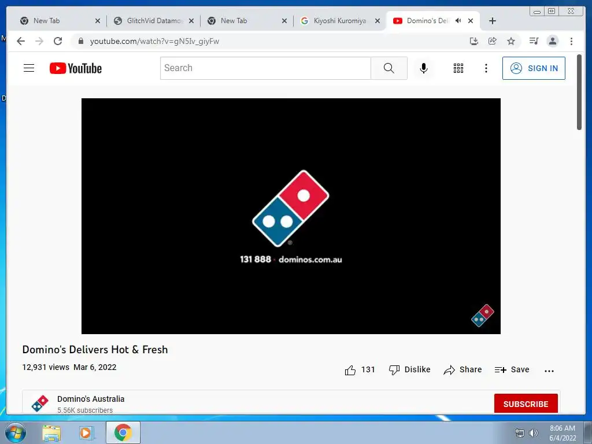Click the Chrome taskbar icon

[123, 432]
